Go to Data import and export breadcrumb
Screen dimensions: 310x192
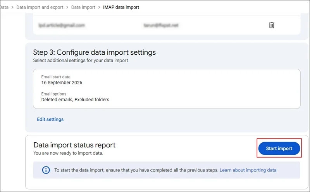click(40, 7)
